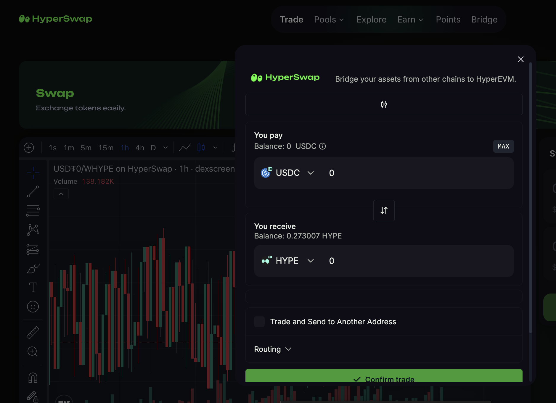Toggle the magnet snapping mode
This screenshot has height=403, width=556.
[33, 378]
